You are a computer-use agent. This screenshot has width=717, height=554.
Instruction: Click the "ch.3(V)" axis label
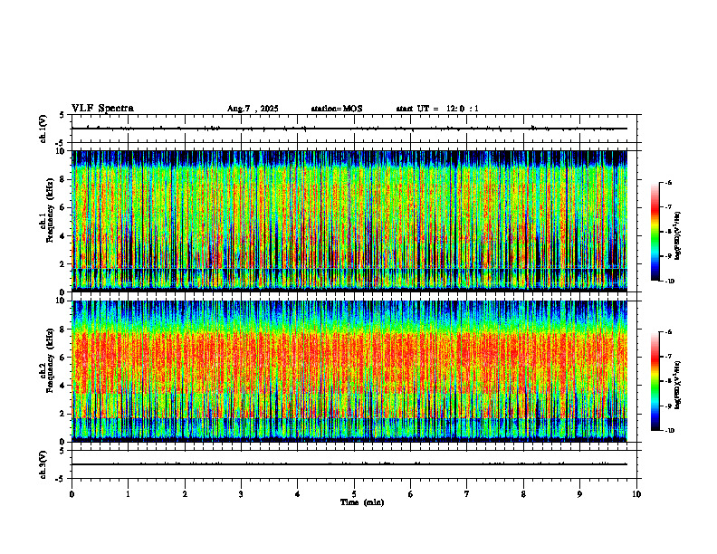43,464
